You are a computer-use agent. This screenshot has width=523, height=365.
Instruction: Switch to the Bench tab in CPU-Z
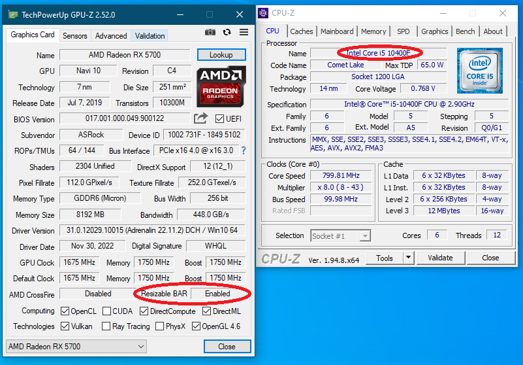pyautogui.click(x=466, y=31)
